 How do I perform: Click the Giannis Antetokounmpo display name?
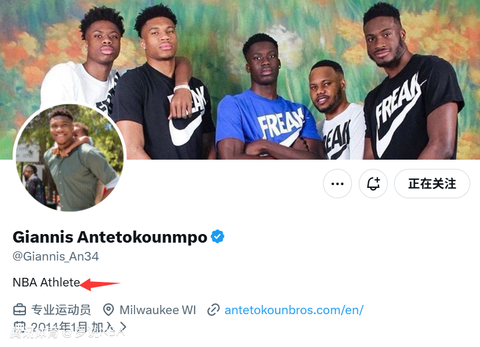(x=110, y=237)
